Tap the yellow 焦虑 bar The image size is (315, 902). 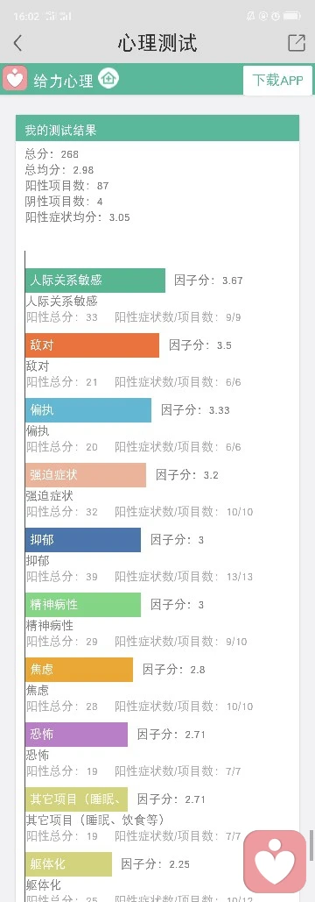79,670
